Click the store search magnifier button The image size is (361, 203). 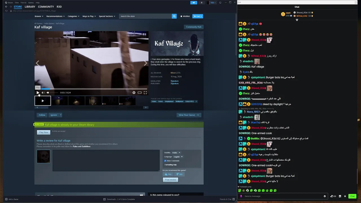174,16
